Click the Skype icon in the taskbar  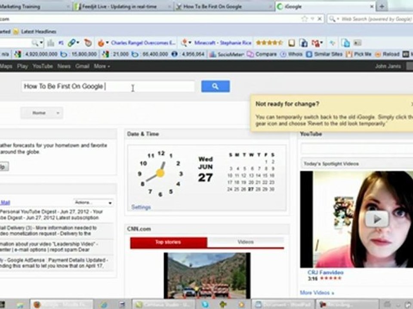point(205,304)
